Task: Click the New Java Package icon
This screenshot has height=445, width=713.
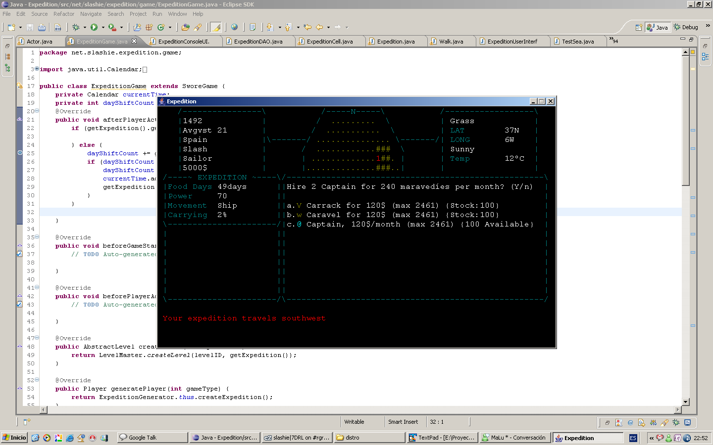Action: [149, 27]
